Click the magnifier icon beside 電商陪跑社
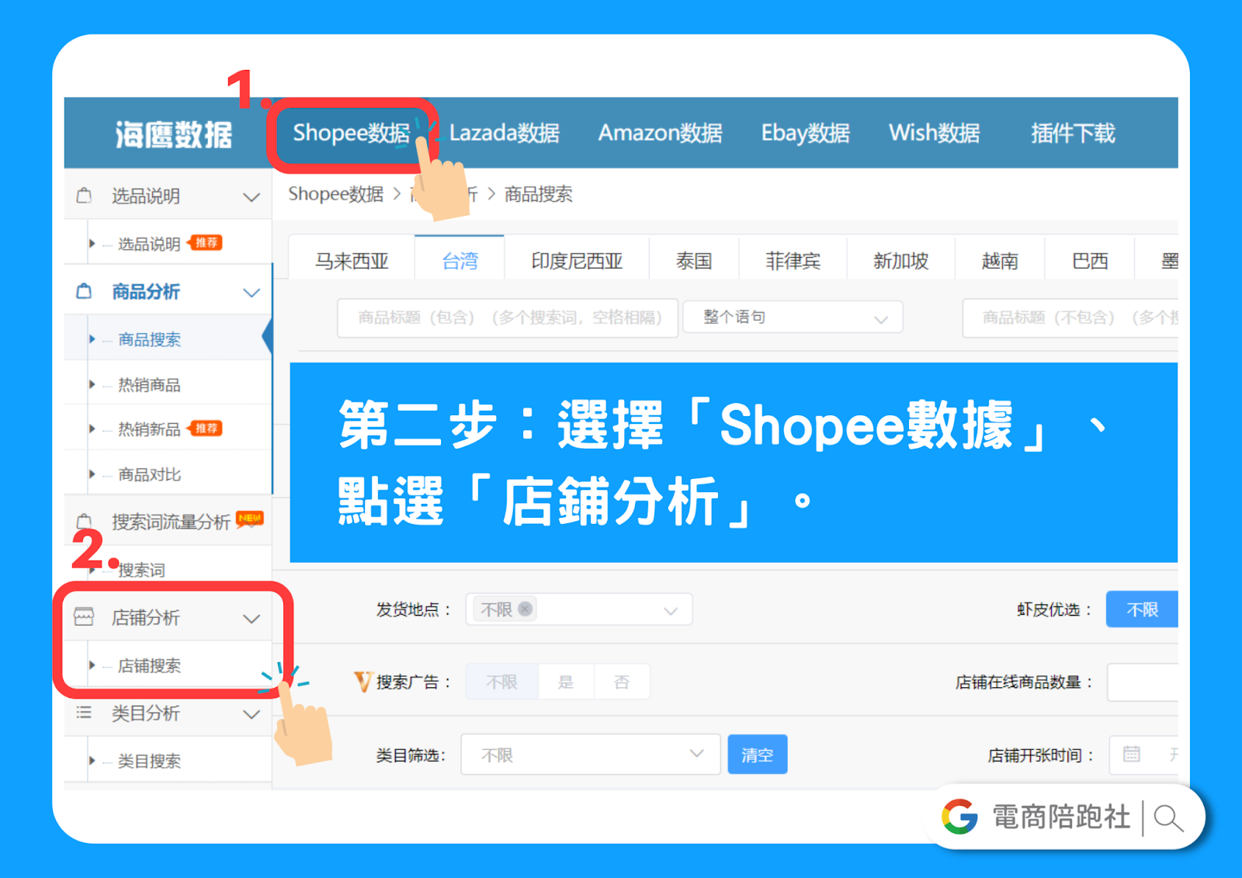 pyautogui.click(x=1168, y=818)
